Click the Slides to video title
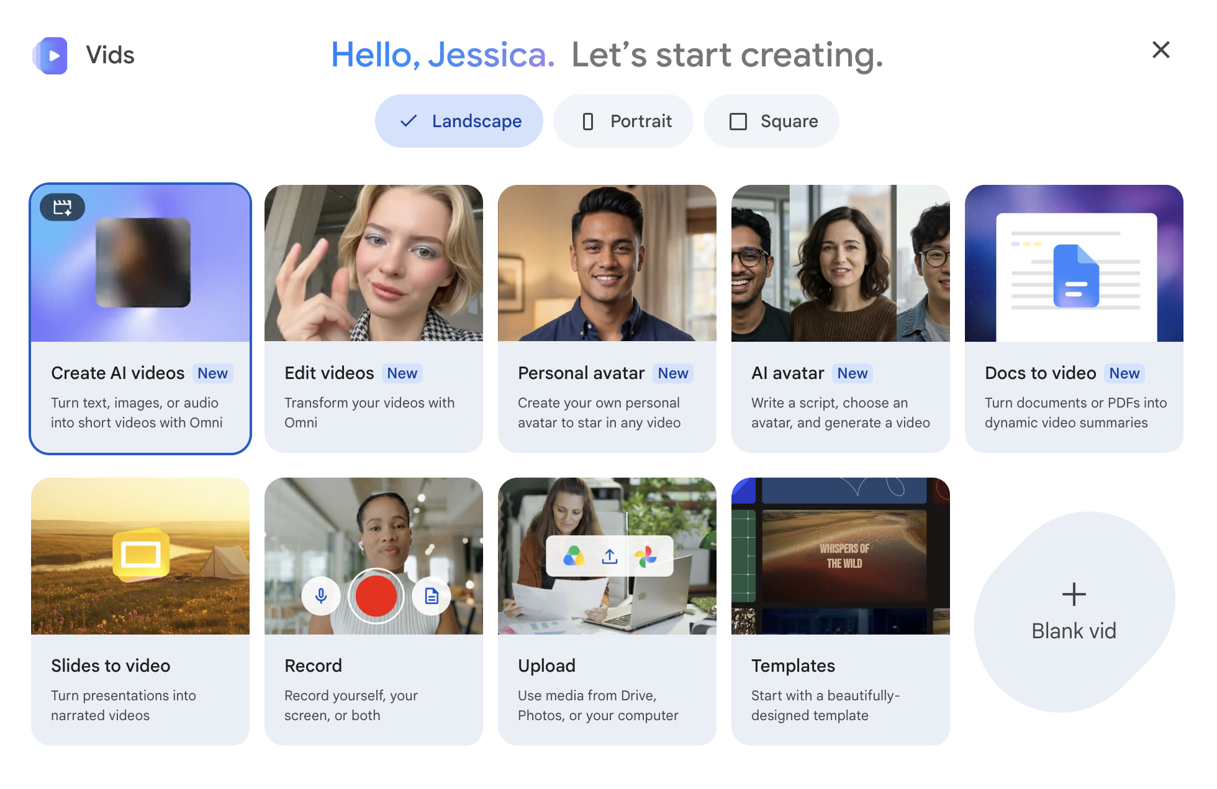 [111, 666]
